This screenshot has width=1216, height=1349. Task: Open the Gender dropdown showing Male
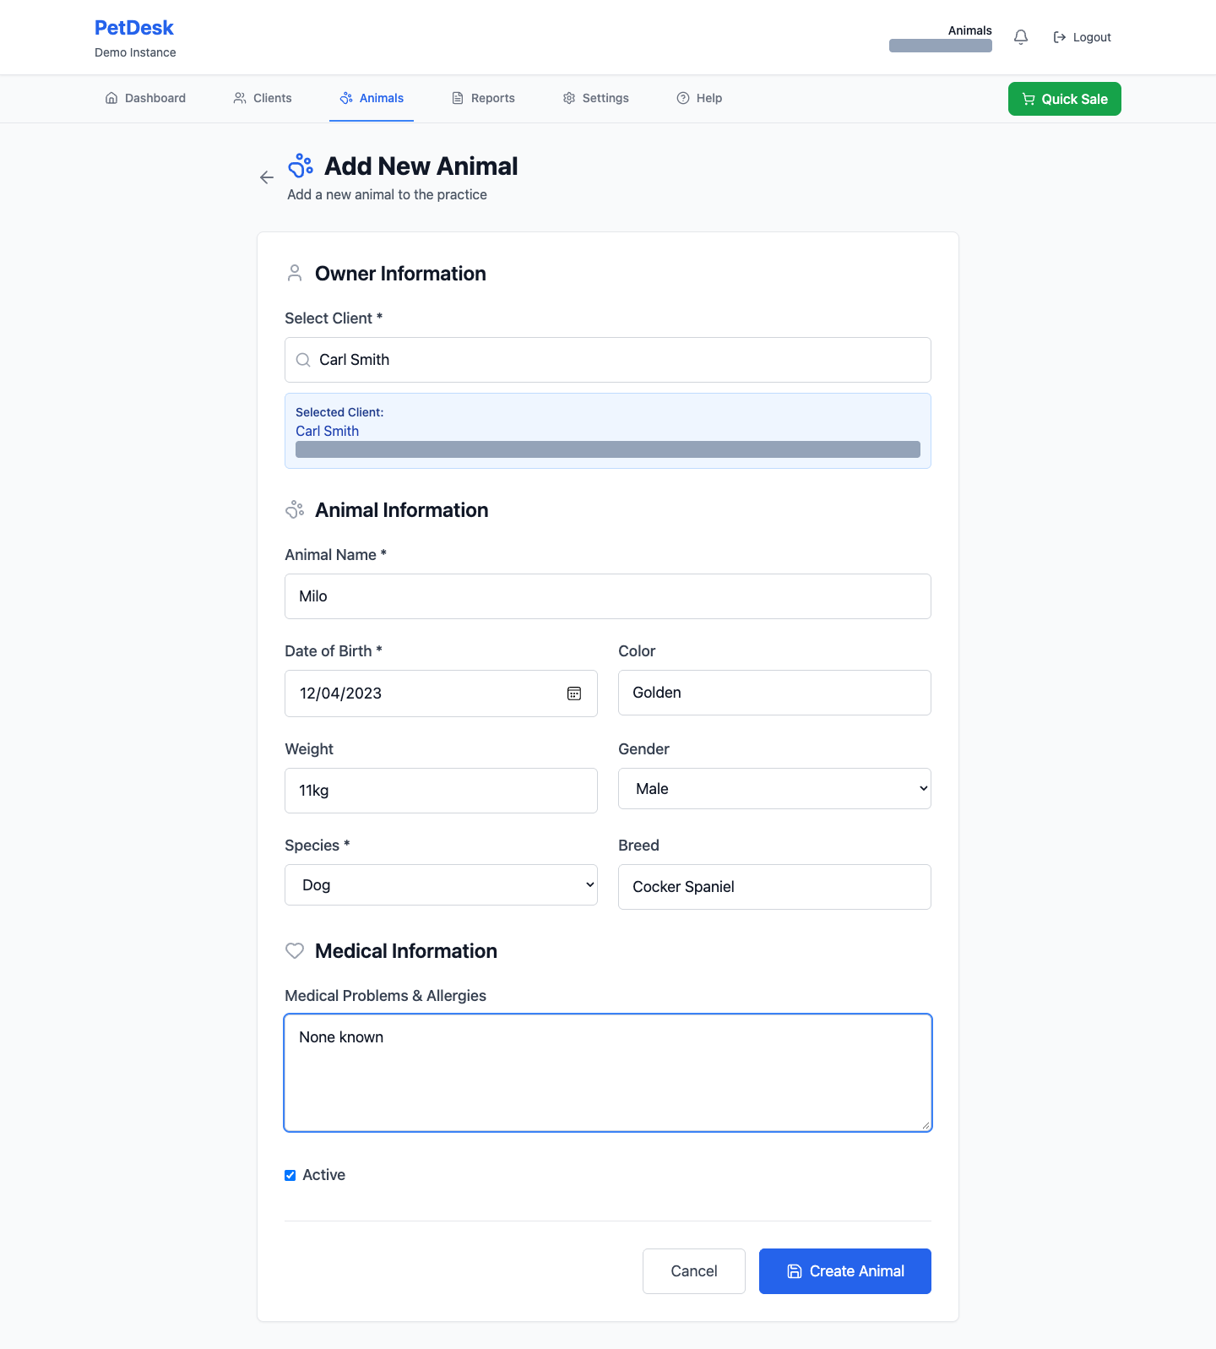[x=774, y=788]
